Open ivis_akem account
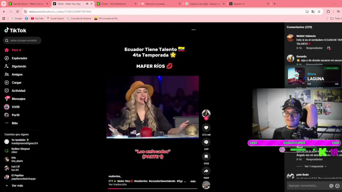 click(x=14, y=159)
